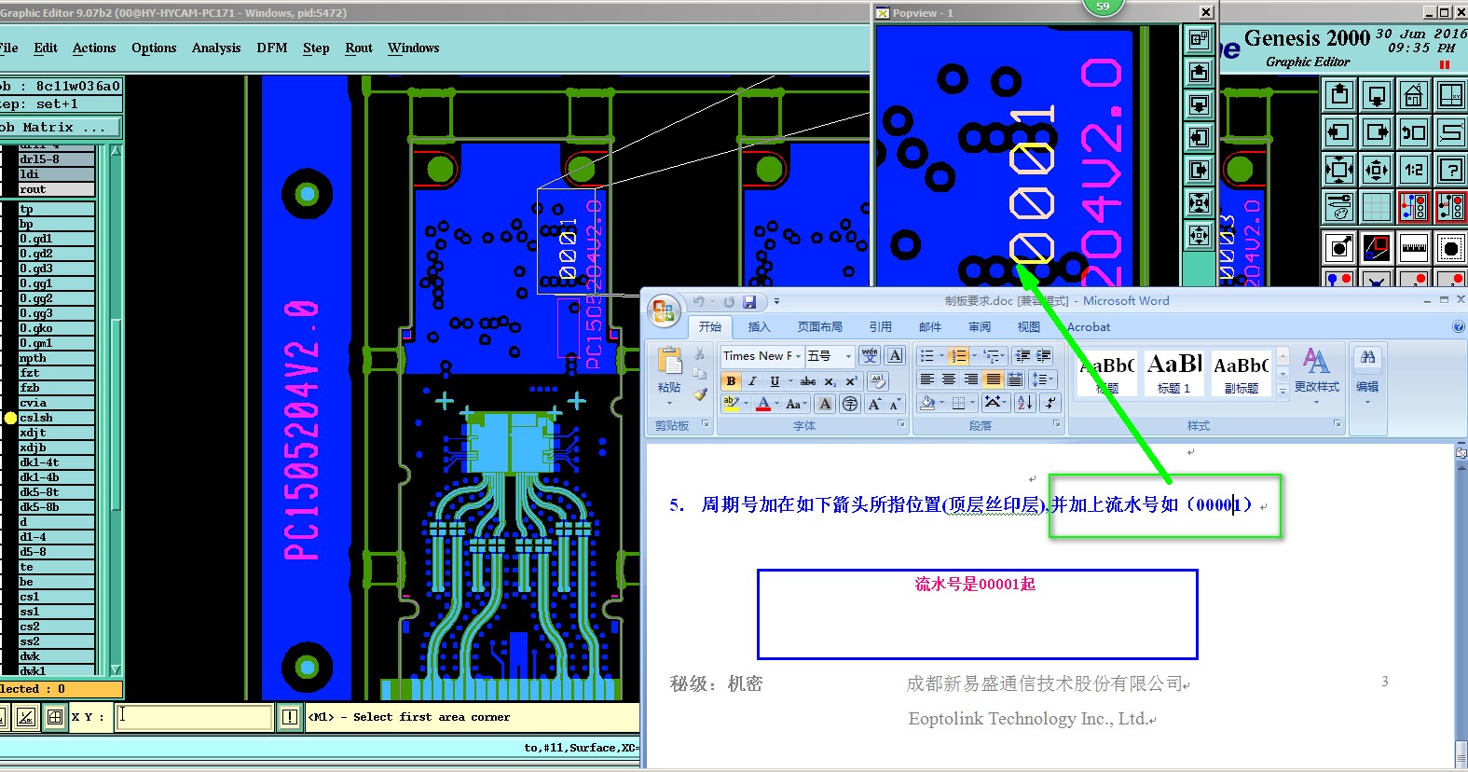1468x772 pixels.
Task: Open the Times New Roman font dropdown
Action: (x=798, y=356)
